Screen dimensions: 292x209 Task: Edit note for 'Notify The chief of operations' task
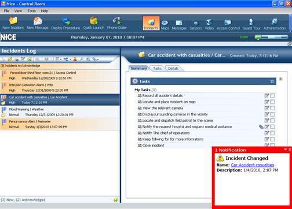pos(267,133)
